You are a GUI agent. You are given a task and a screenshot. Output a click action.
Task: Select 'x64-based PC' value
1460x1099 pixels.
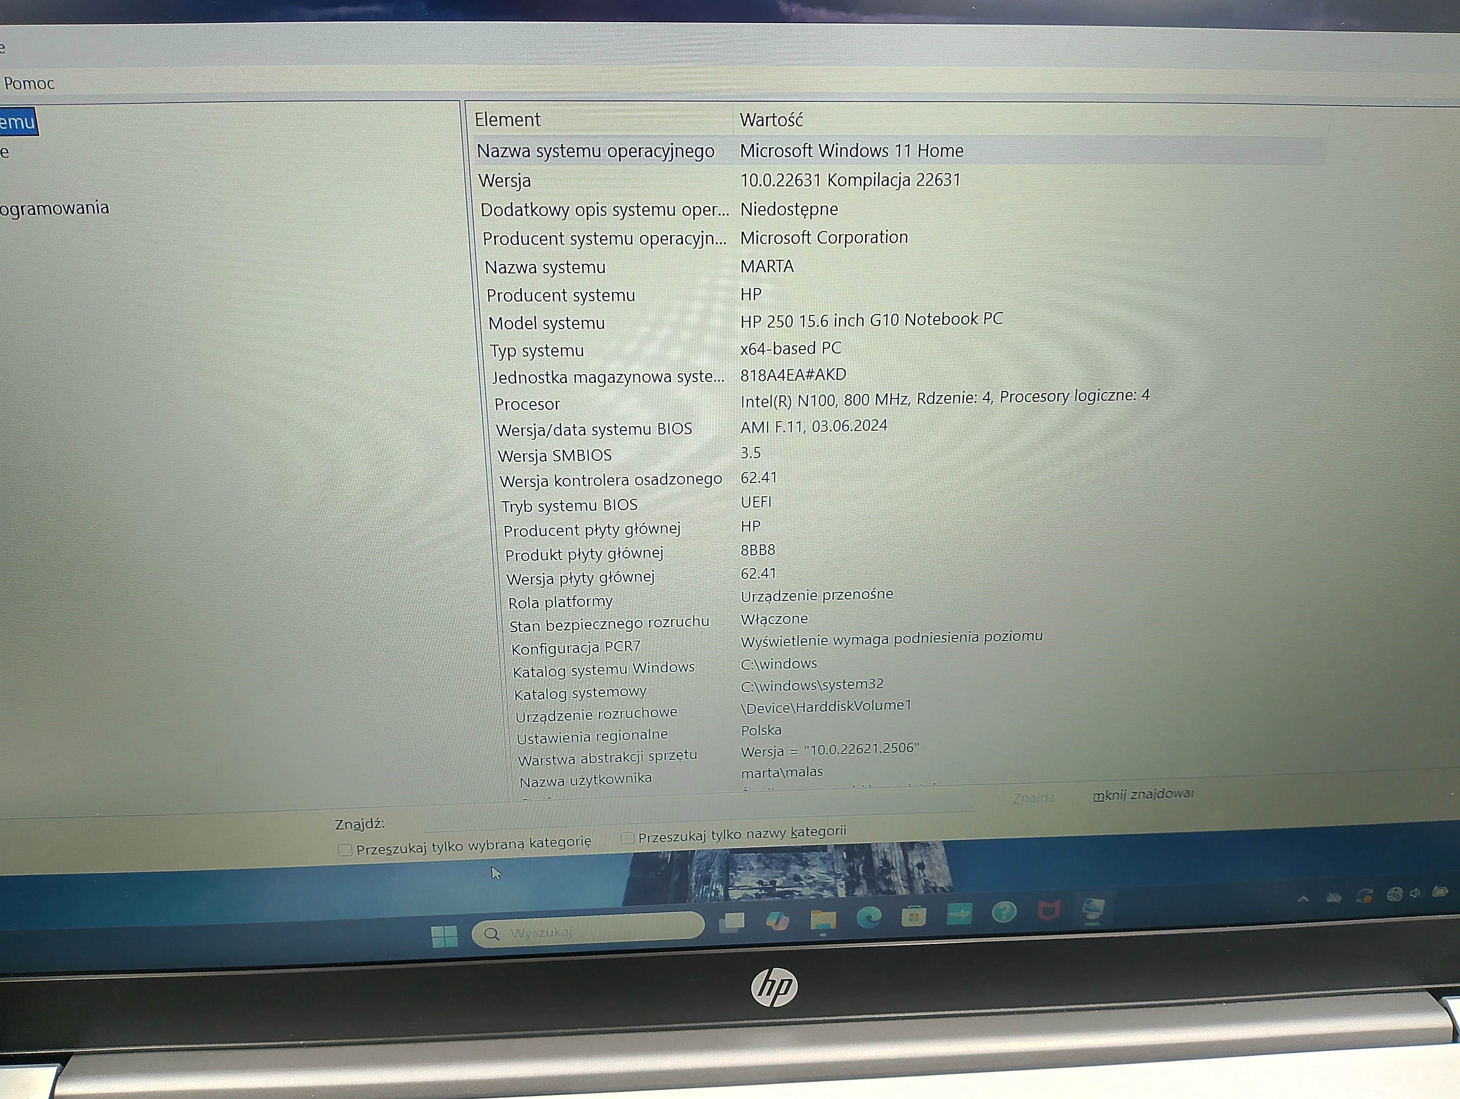click(791, 348)
